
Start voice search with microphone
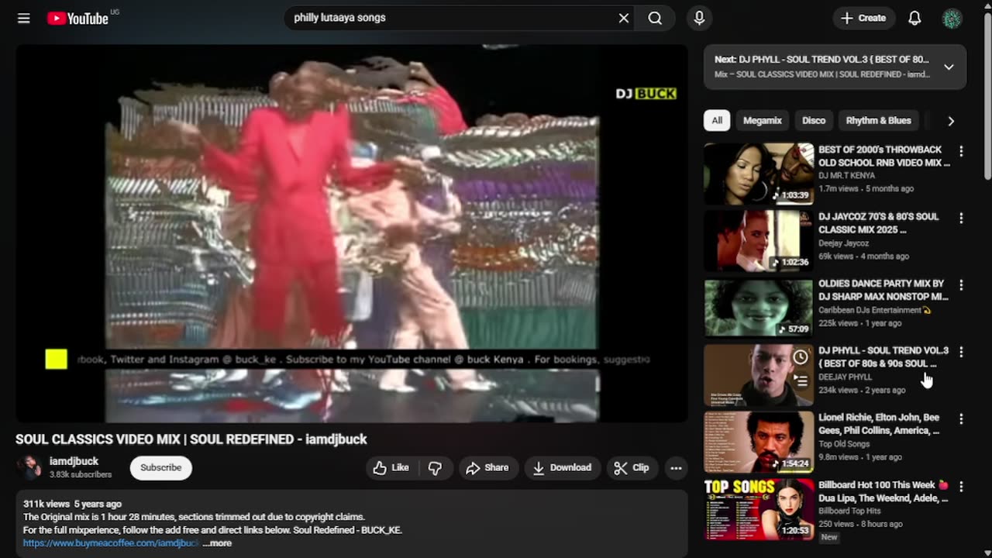699,18
